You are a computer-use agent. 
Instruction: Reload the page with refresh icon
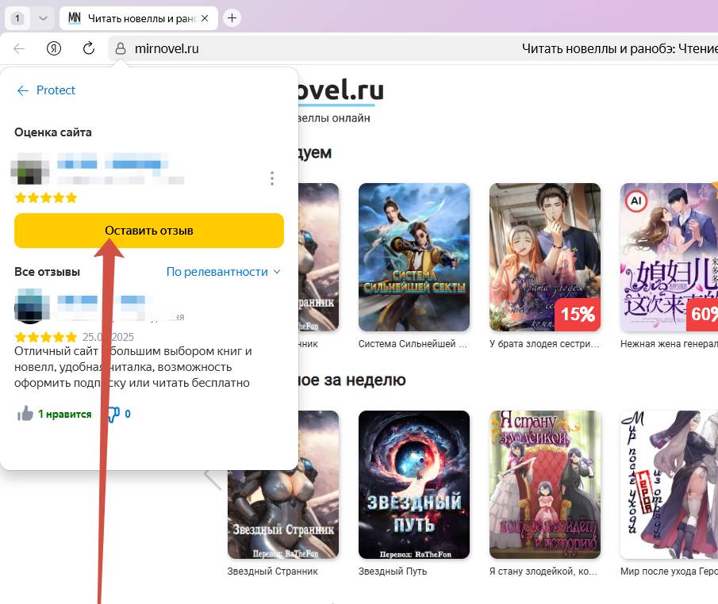tap(88, 48)
